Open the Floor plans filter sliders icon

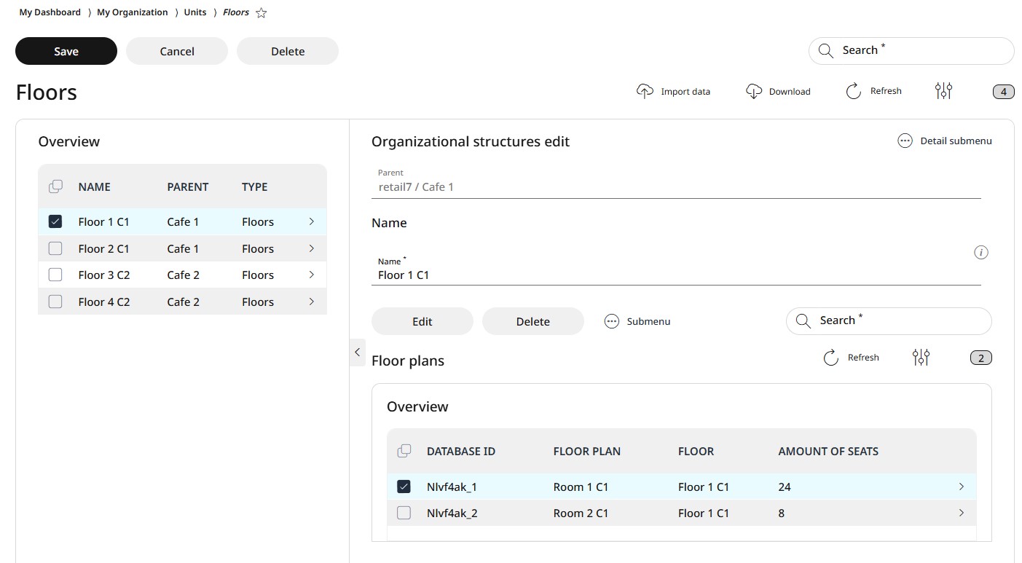pyautogui.click(x=921, y=358)
